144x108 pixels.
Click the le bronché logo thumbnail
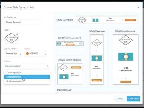coord(11,38)
